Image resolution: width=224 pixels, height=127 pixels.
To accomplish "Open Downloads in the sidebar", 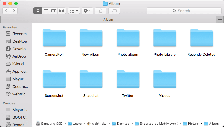I will point(17,49).
